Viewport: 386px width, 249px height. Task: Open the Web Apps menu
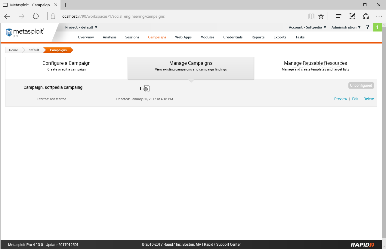click(184, 37)
